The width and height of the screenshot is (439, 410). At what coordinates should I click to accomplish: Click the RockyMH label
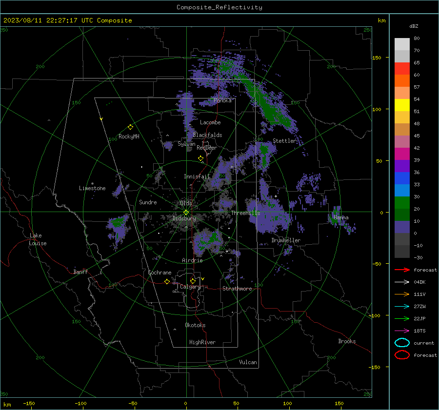pos(129,137)
